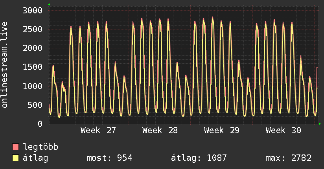Click the 3000 y-axis tick label

click(x=33, y=10)
